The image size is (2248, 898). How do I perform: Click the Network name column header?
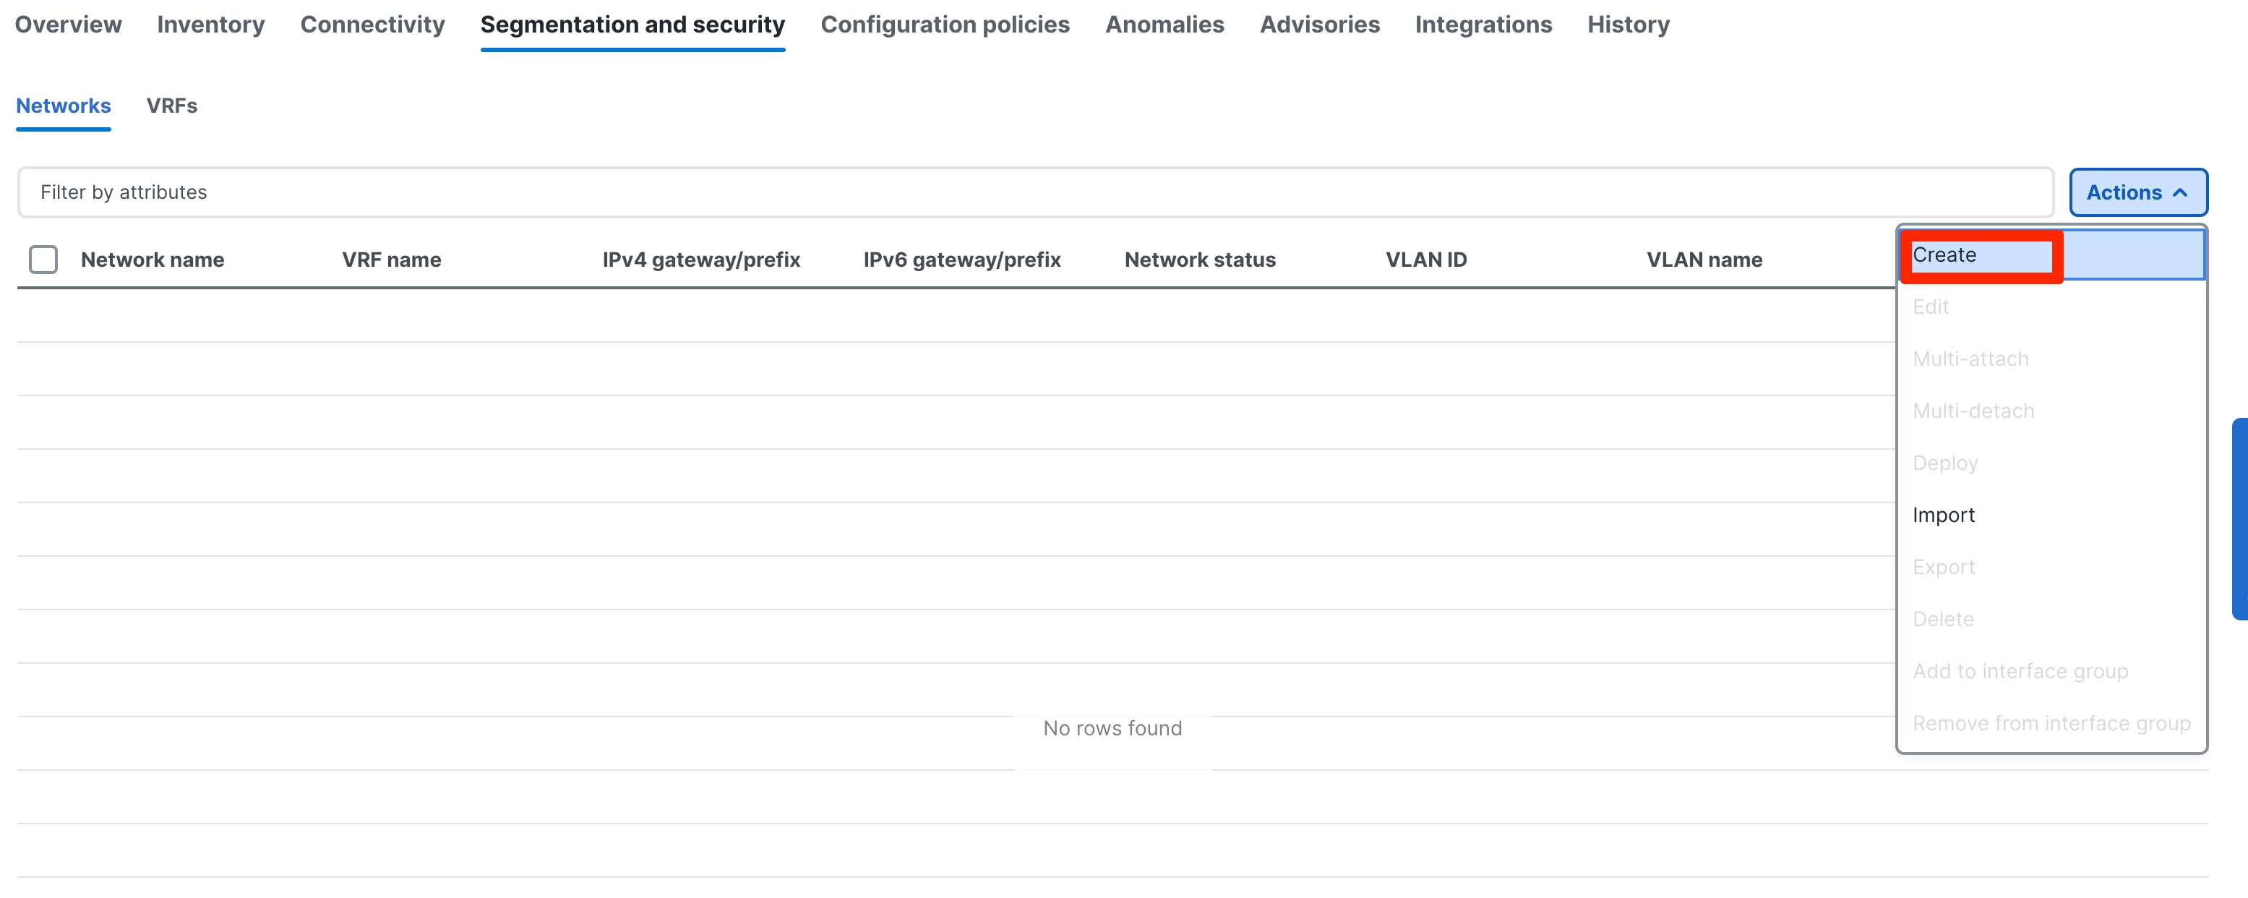(153, 259)
